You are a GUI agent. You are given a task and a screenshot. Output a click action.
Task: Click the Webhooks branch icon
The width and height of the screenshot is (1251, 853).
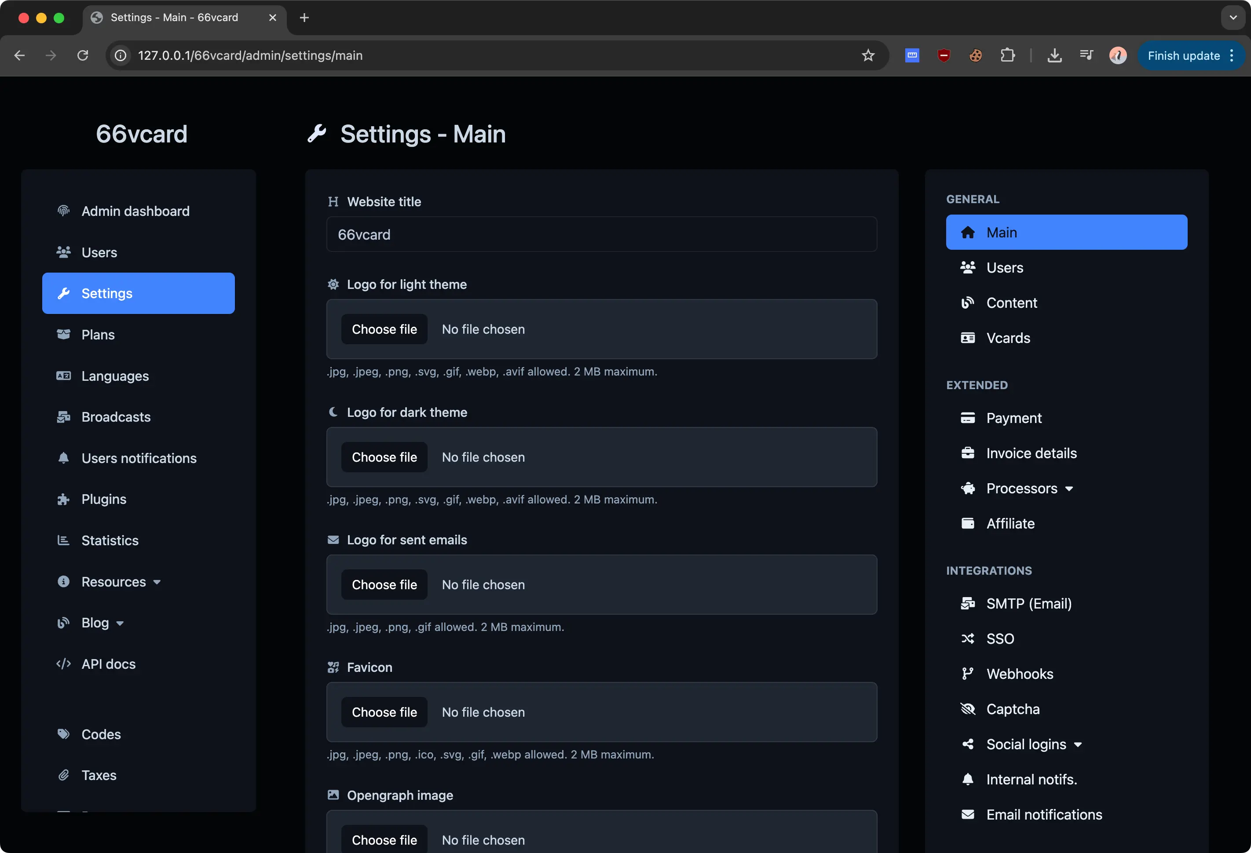click(967, 673)
